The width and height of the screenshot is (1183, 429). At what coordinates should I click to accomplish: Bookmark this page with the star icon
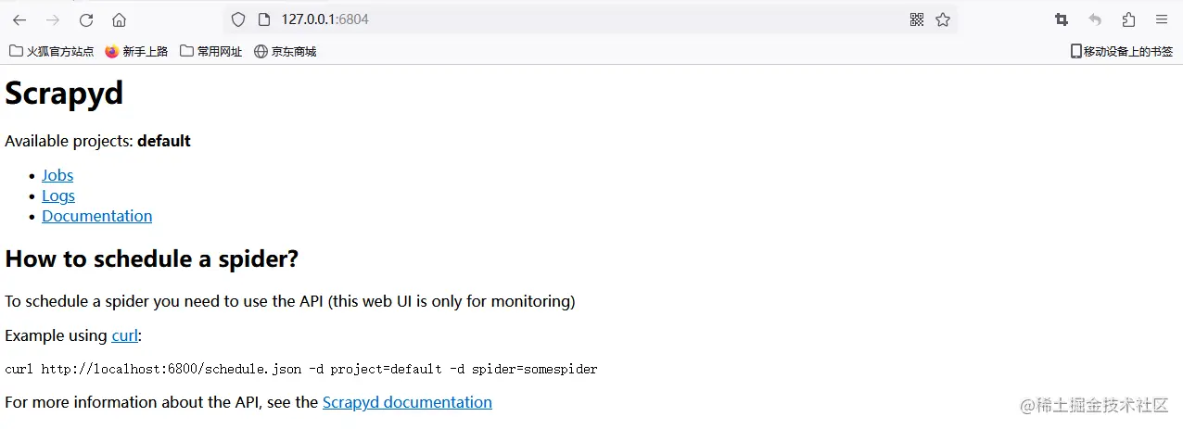pos(943,19)
